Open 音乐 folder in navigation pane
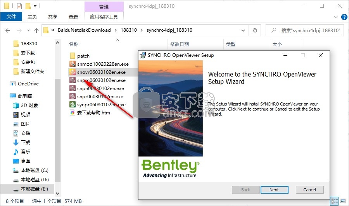This screenshot has height=206, width=349. click(x=22, y=152)
